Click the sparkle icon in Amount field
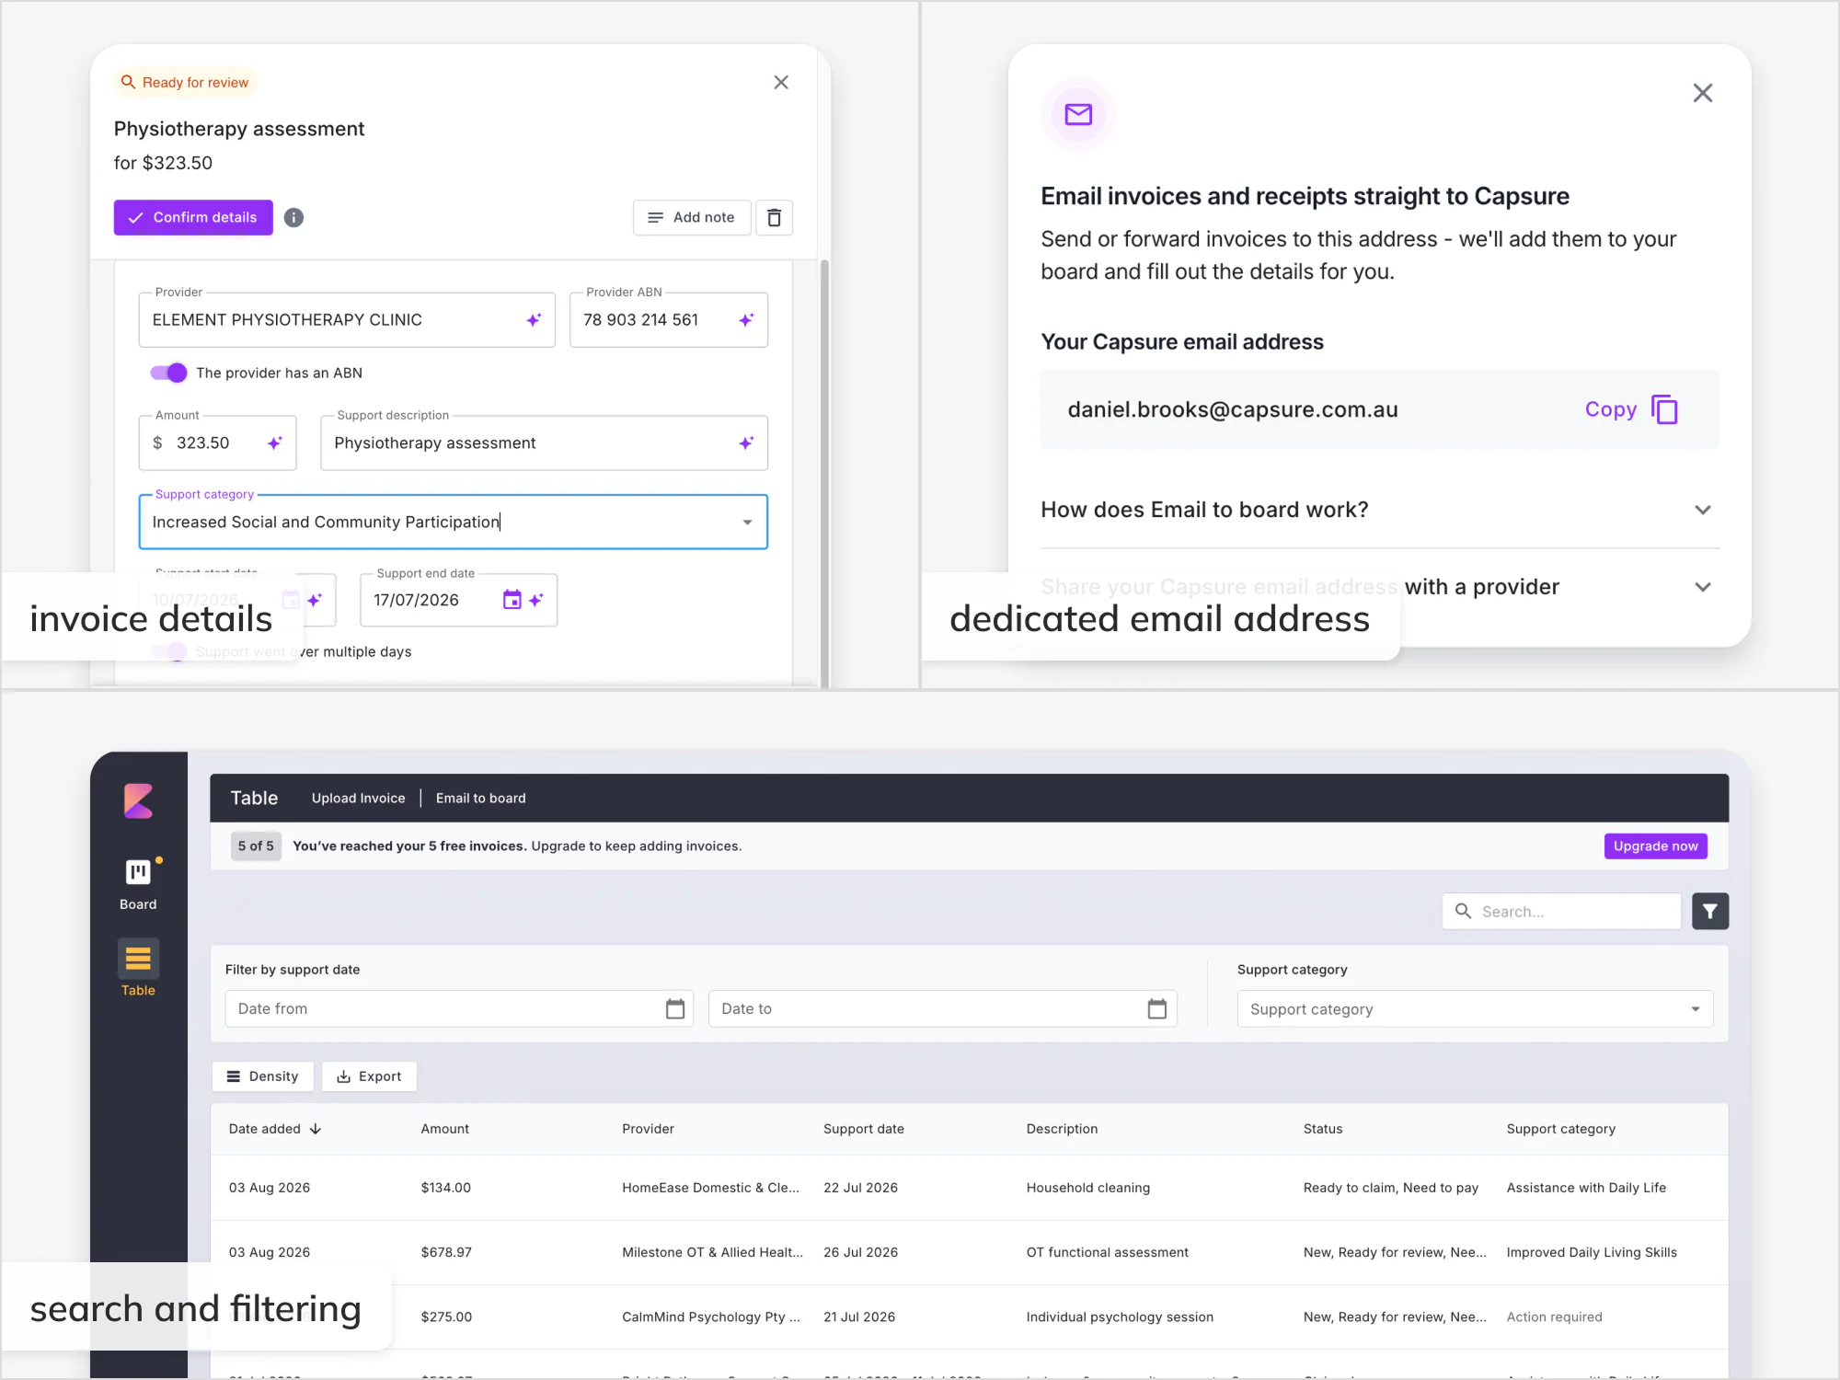This screenshot has height=1380, width=1840. click(274, 443)
